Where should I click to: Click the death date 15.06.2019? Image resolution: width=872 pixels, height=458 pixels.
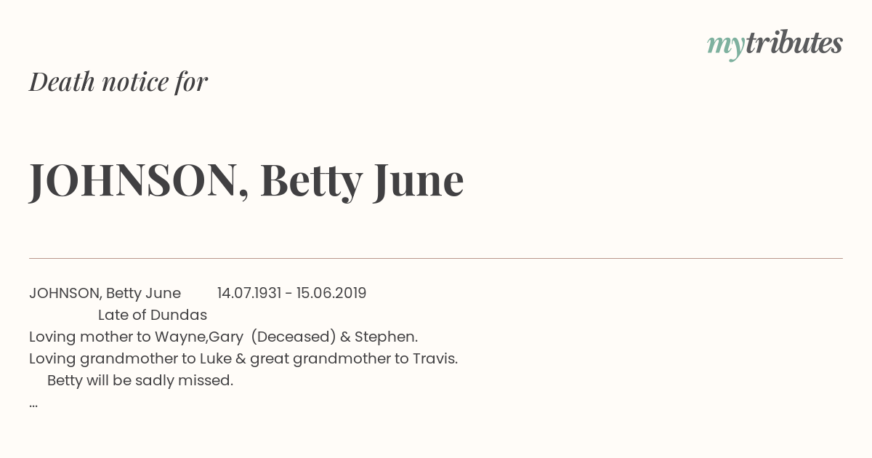tap(331, 293)
